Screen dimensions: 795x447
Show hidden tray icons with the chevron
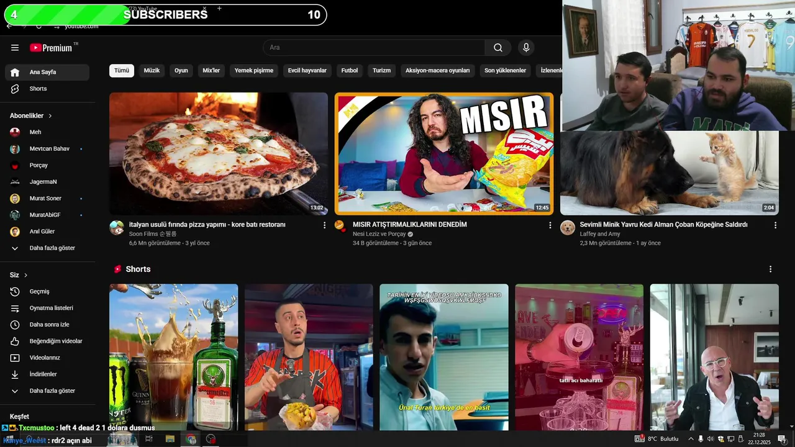point(691,439)
